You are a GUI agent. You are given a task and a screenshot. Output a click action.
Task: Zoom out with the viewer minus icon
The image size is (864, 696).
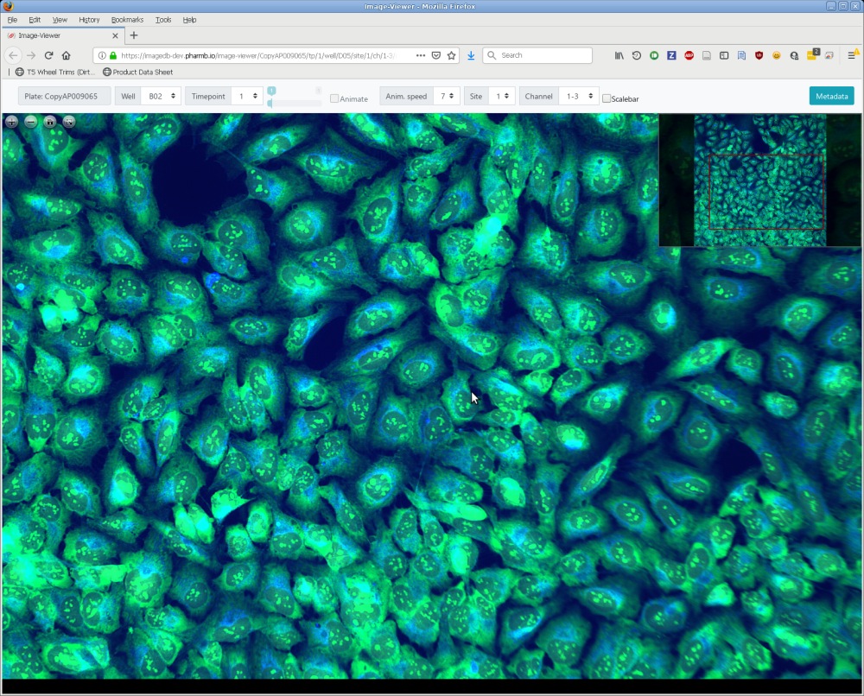click(x=31, y=122)
